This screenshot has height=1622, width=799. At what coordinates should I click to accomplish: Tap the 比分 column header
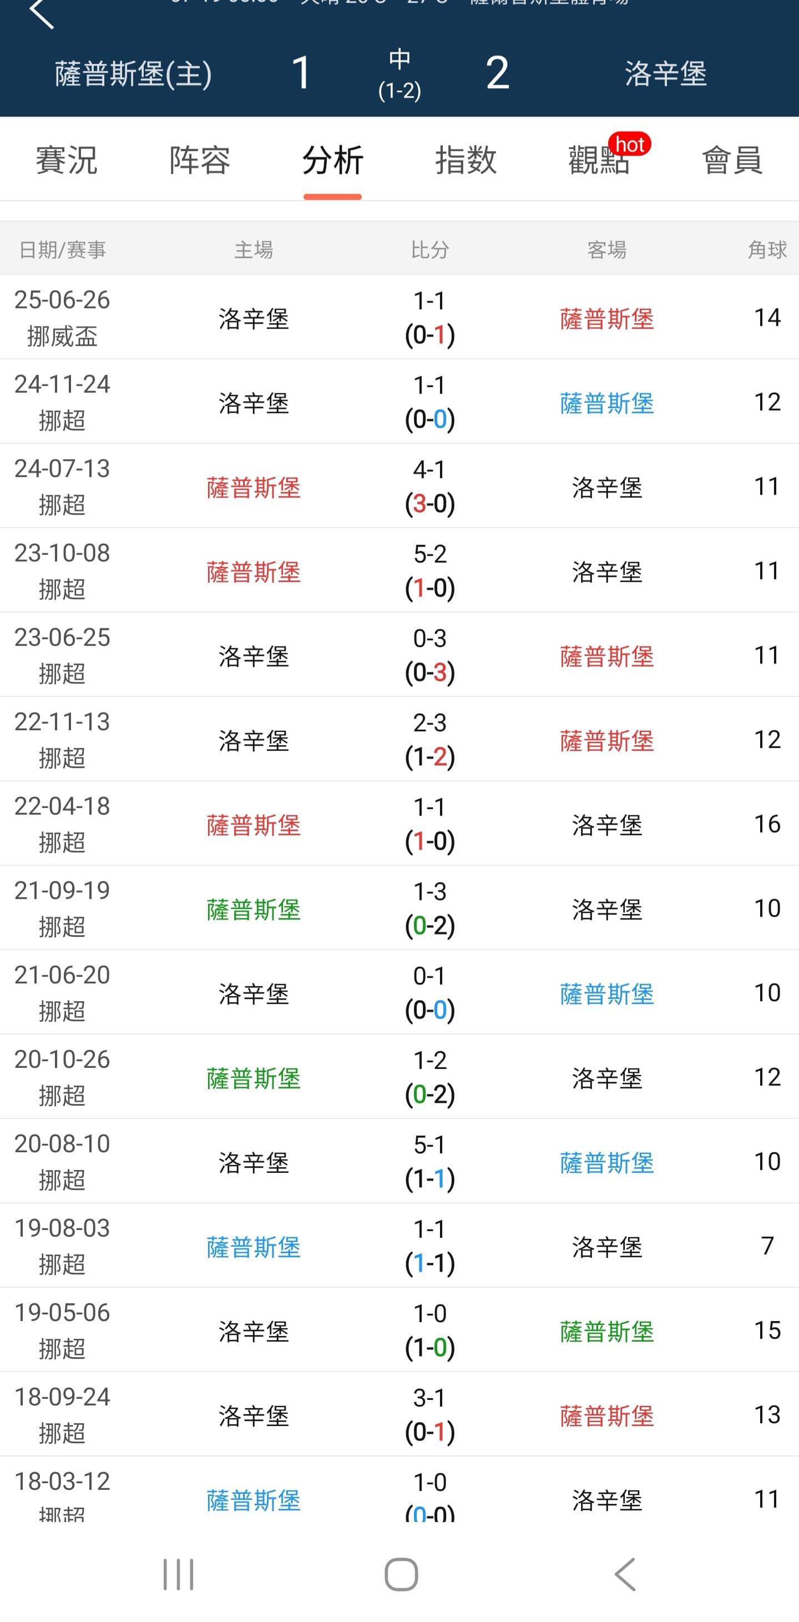pos(429,250)
